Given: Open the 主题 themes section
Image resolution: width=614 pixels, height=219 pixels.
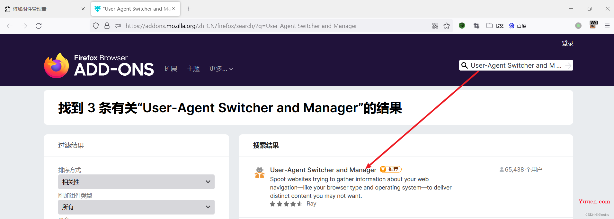Looking at the screenshot, I should (x=193, y=69).
